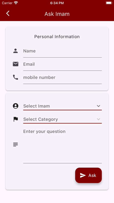The width and height of the screenshot is (114, 203).
Task: Click the person icon beside Name
Action: (x=15, y=51)
